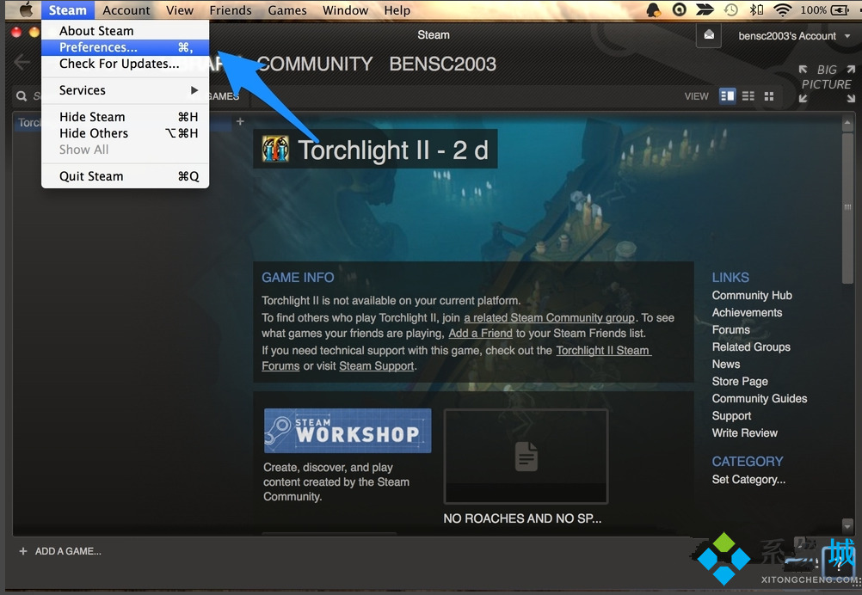The width and height of the screenshot is (862, 595).
Task: Select Quit Steam from the menu
Action: coord(91,176)
